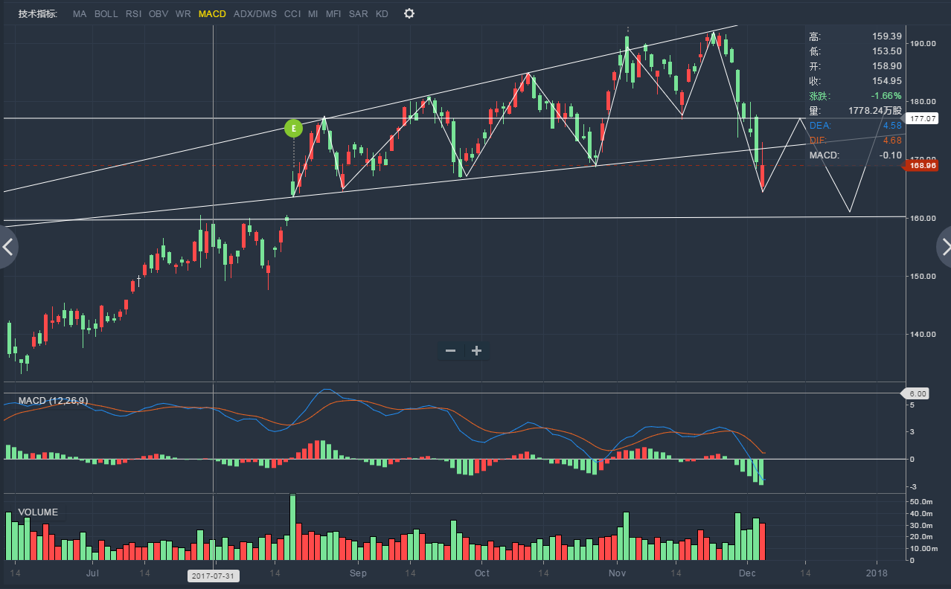This screenshot has height=589, width=951.
Task: Click the Nov label on time axis
Action: point(617,573)
